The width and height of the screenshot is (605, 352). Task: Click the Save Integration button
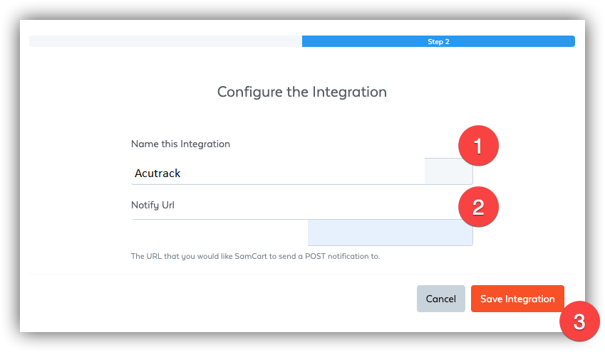coord(517,299)
